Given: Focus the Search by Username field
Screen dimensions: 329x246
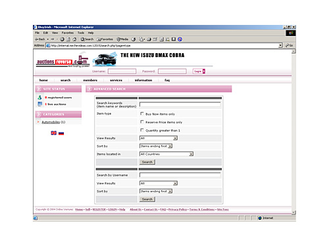Looking at the screenshot, I should point(180,175).
